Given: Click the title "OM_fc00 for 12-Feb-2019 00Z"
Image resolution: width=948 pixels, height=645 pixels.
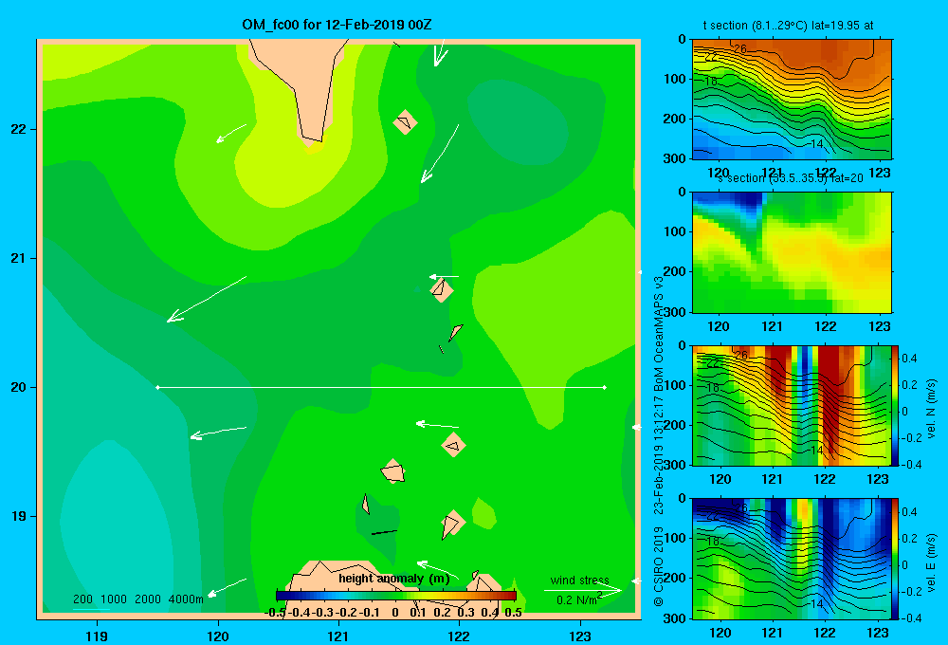Looking at the screenshot, I should point(337,25).
